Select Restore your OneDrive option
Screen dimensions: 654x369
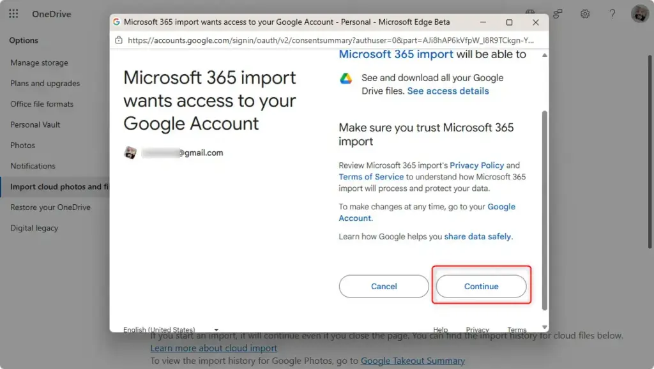[50, 207]
